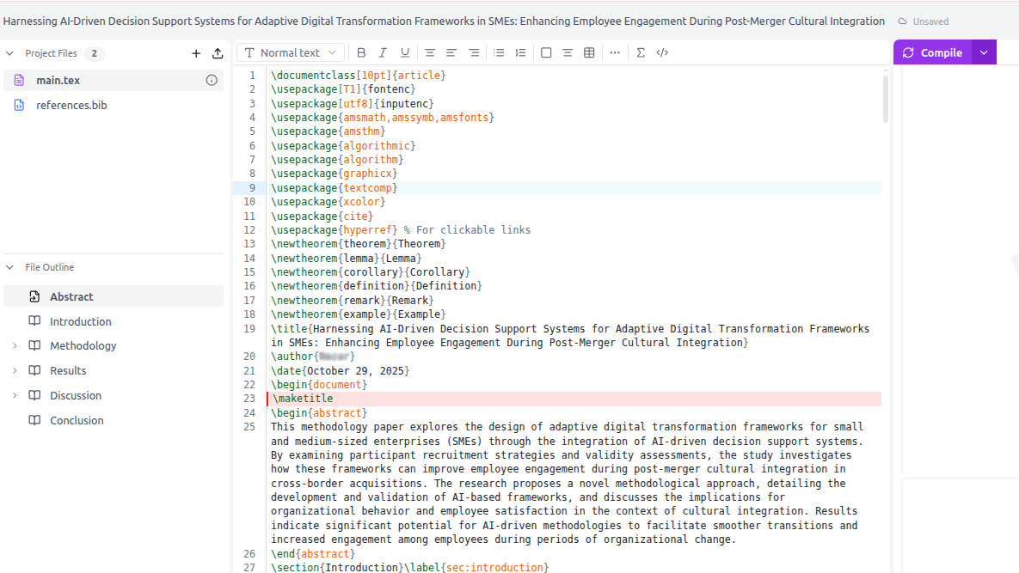
Task: Open main.tex file
Action: [114, 80]
